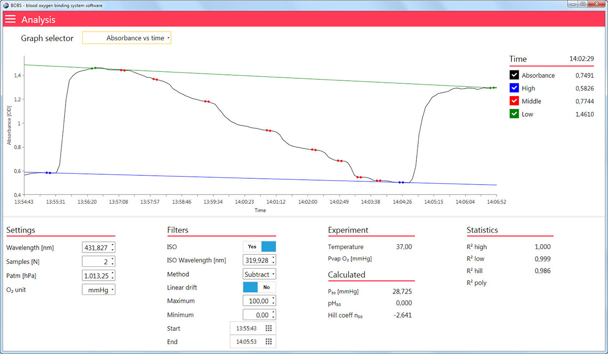608x354 pixels.
Task: Click the Settings section heading
Action: 21,230
